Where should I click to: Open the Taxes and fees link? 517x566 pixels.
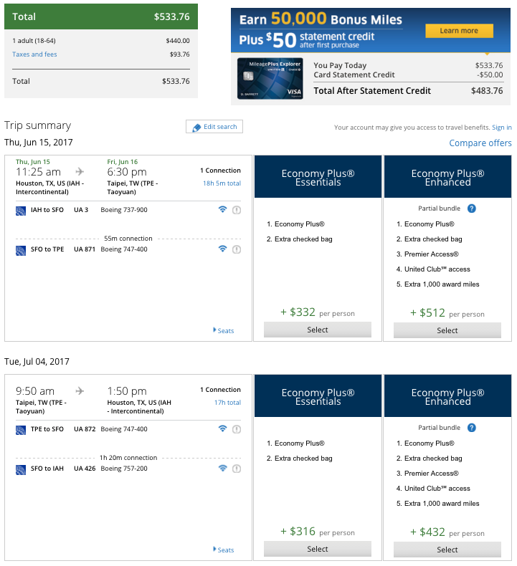point(34,54)
